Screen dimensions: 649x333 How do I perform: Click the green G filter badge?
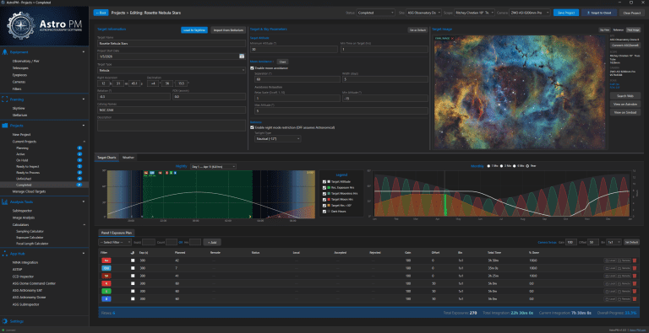(106, 291)
